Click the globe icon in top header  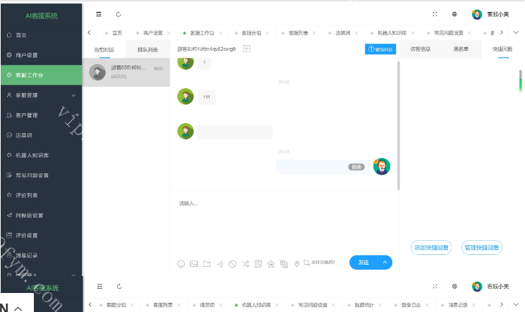(x=454, y=14)
